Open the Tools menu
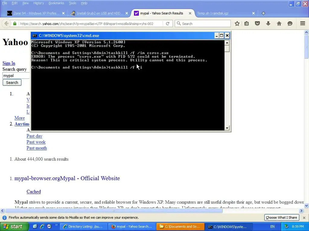Screen dimensions: 309x231 click(72, 3)
